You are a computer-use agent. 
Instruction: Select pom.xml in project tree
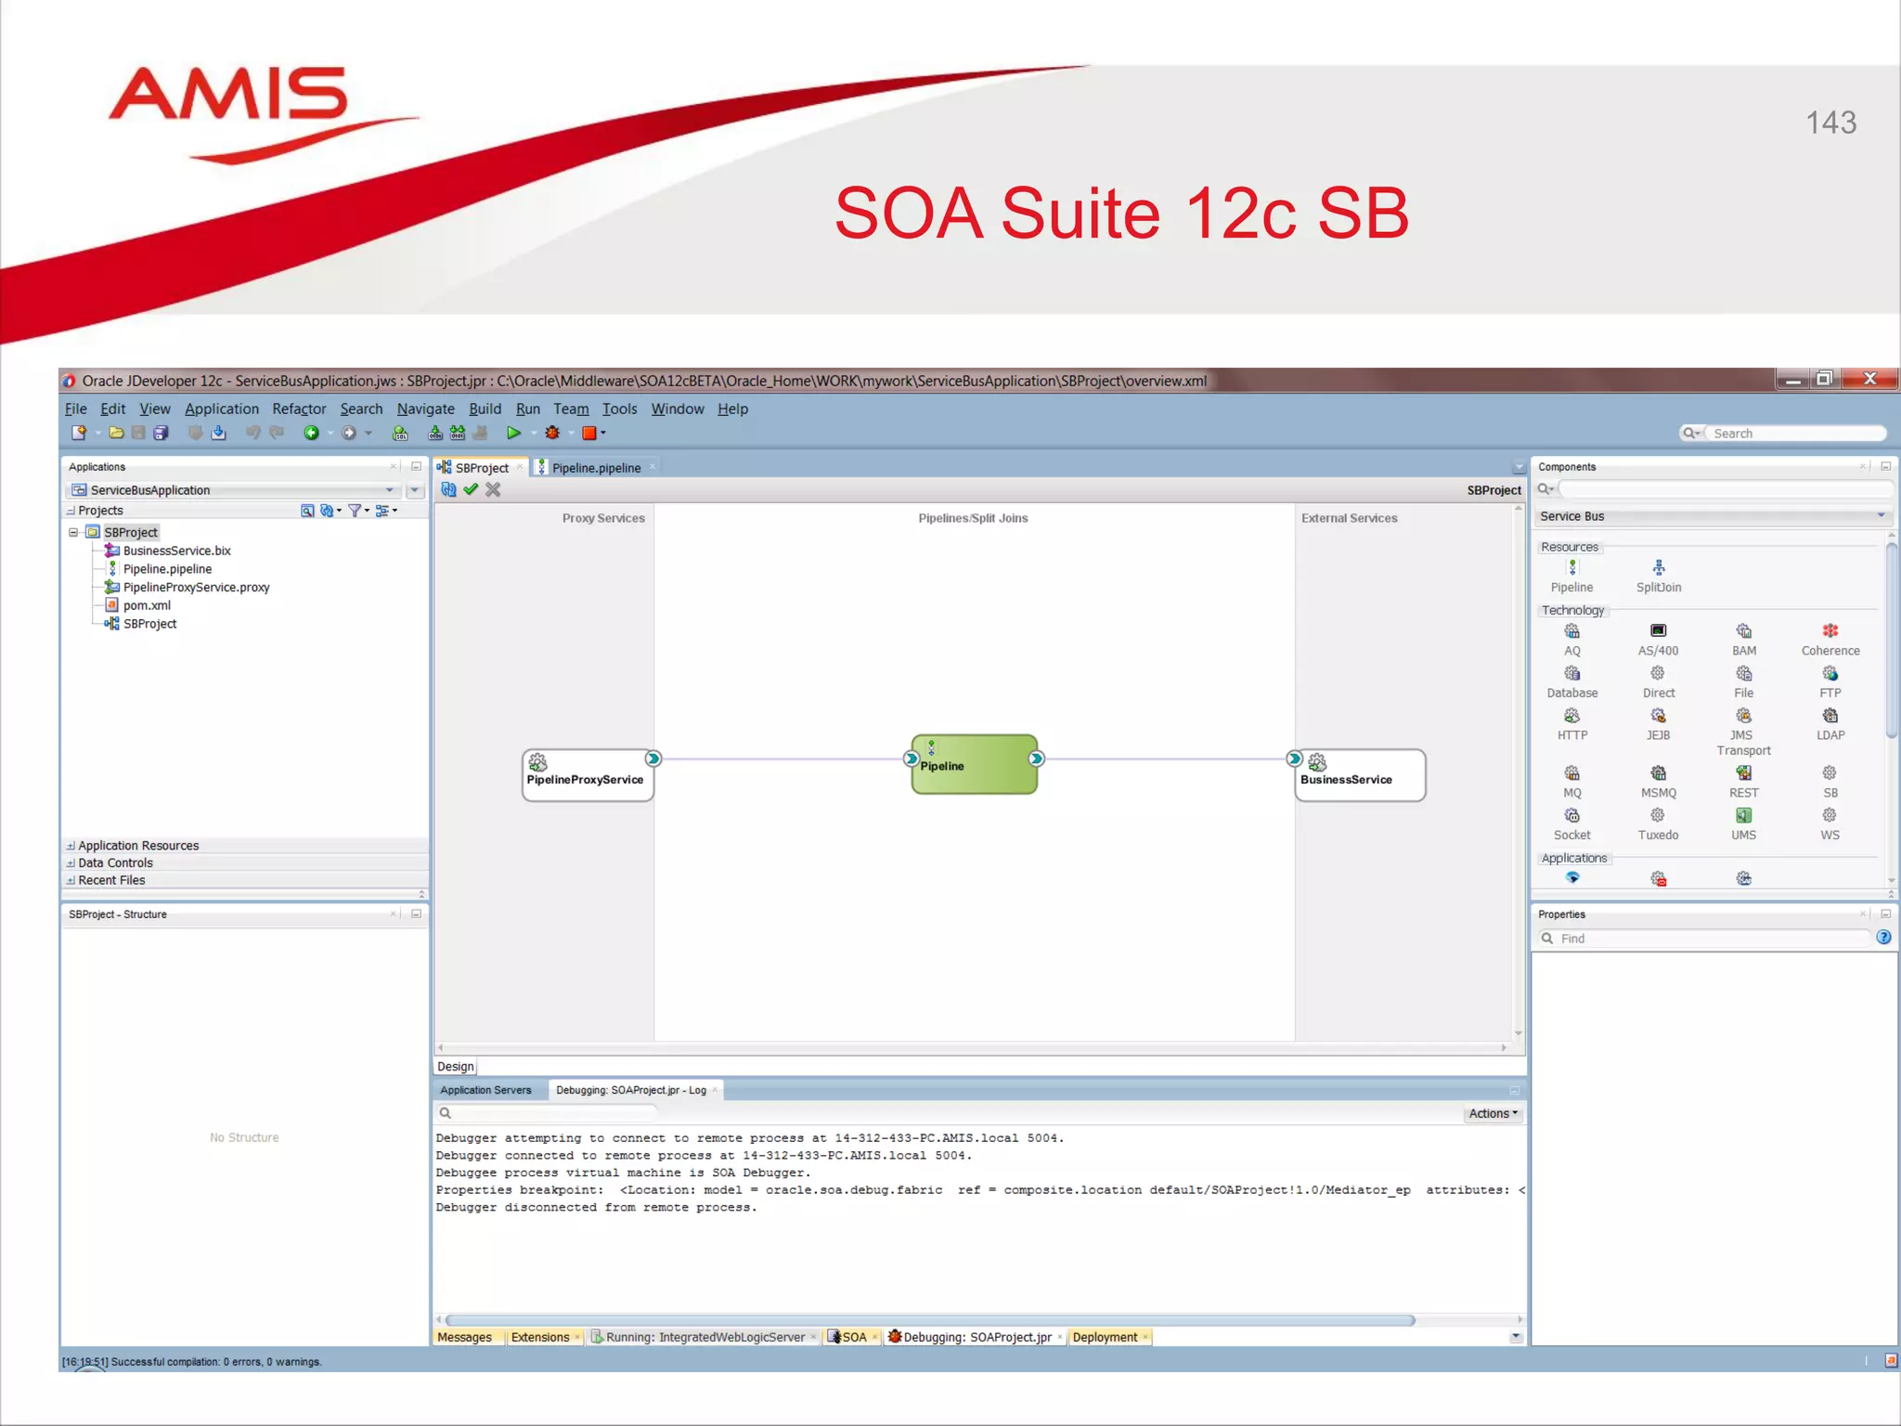[147, 605]
